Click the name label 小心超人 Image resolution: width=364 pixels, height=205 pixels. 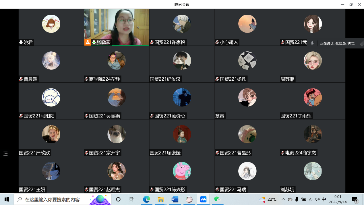point(229,42)
